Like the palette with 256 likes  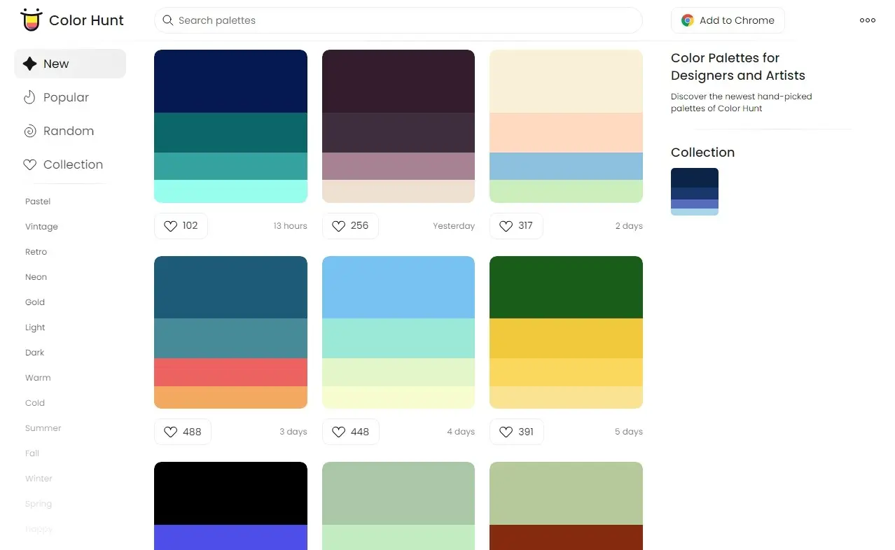tap(350, 226)
